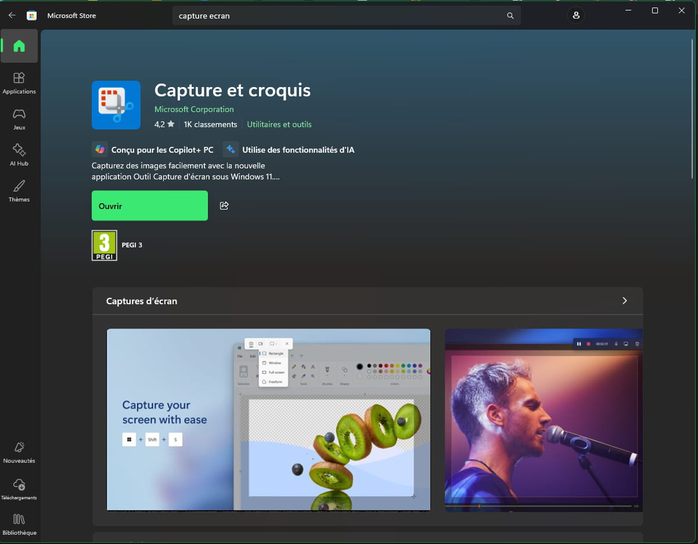Click the app description text

tap(186, 171)
